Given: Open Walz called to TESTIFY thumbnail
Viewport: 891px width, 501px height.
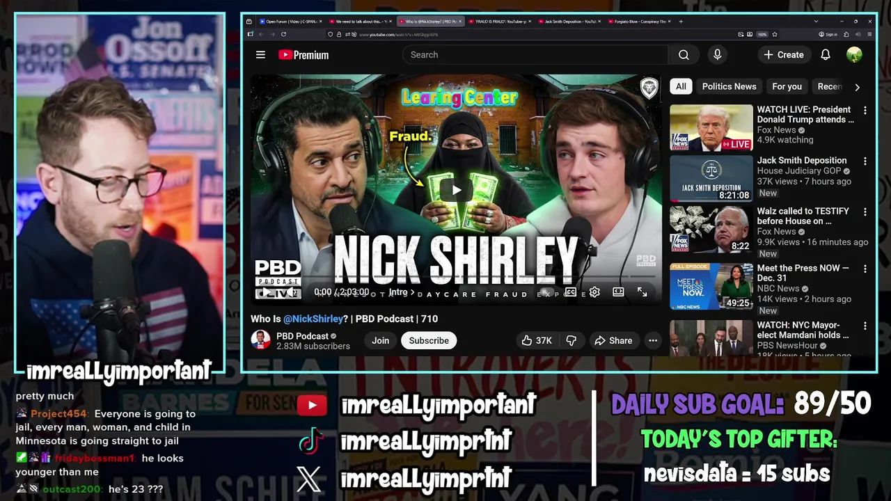Looking at the screenshot, I should tap(711, 230).
